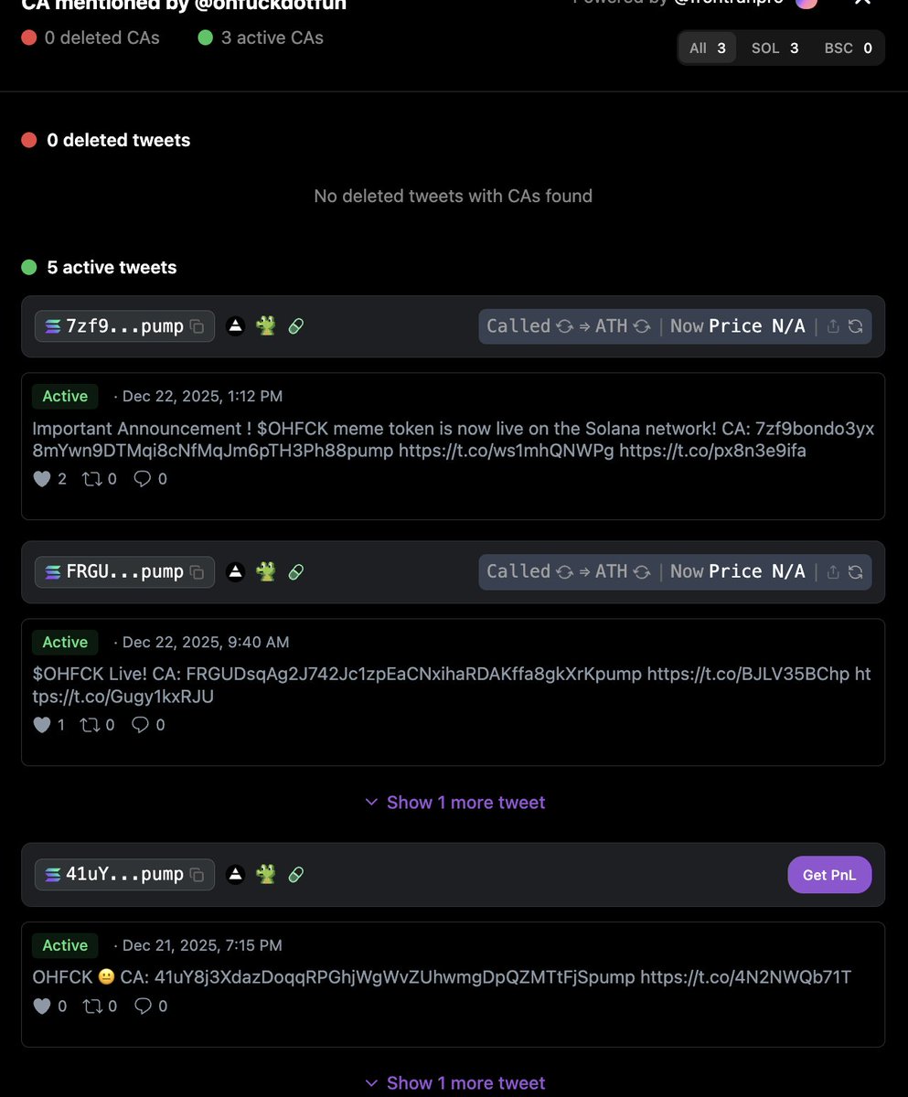Switch to the BSC 0 filter tab
The width and height of the screenshot is (908, 1097).
(x=848, y=48)
